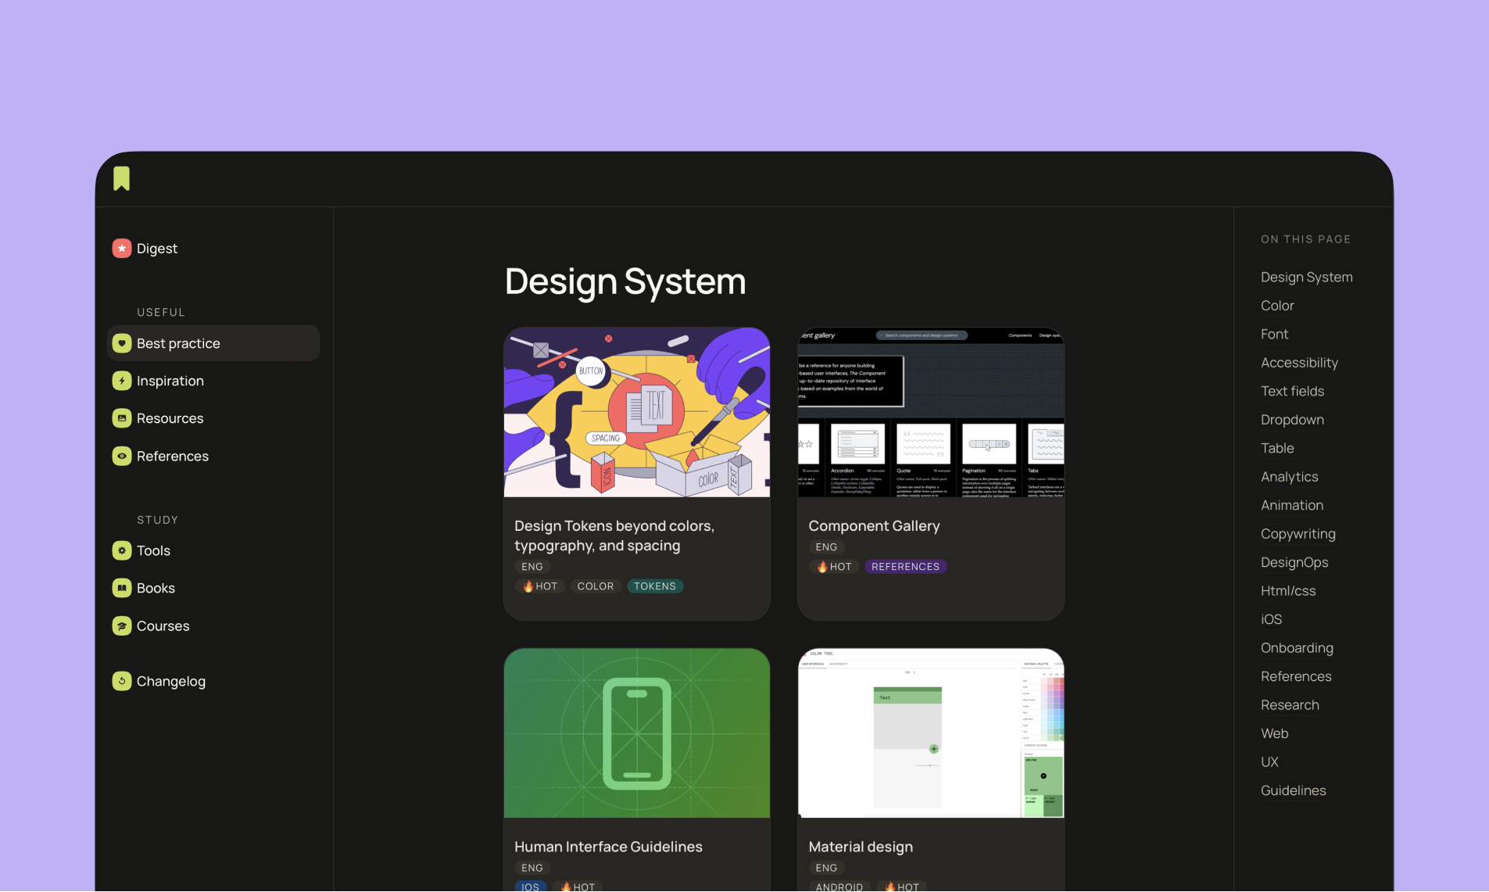Open the Changelog page
The width and height of the screenshot is (1489, 892).
pos(171,681)
